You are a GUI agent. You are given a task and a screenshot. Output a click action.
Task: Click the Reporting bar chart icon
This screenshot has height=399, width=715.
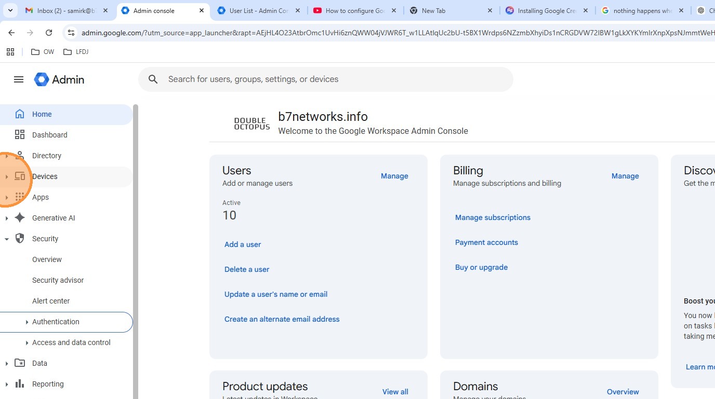pyautogui.click(x=20, y=384)
